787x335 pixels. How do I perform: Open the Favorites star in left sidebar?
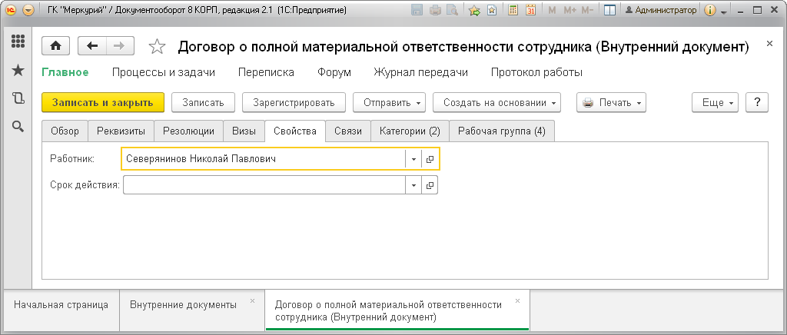point(18,70)
